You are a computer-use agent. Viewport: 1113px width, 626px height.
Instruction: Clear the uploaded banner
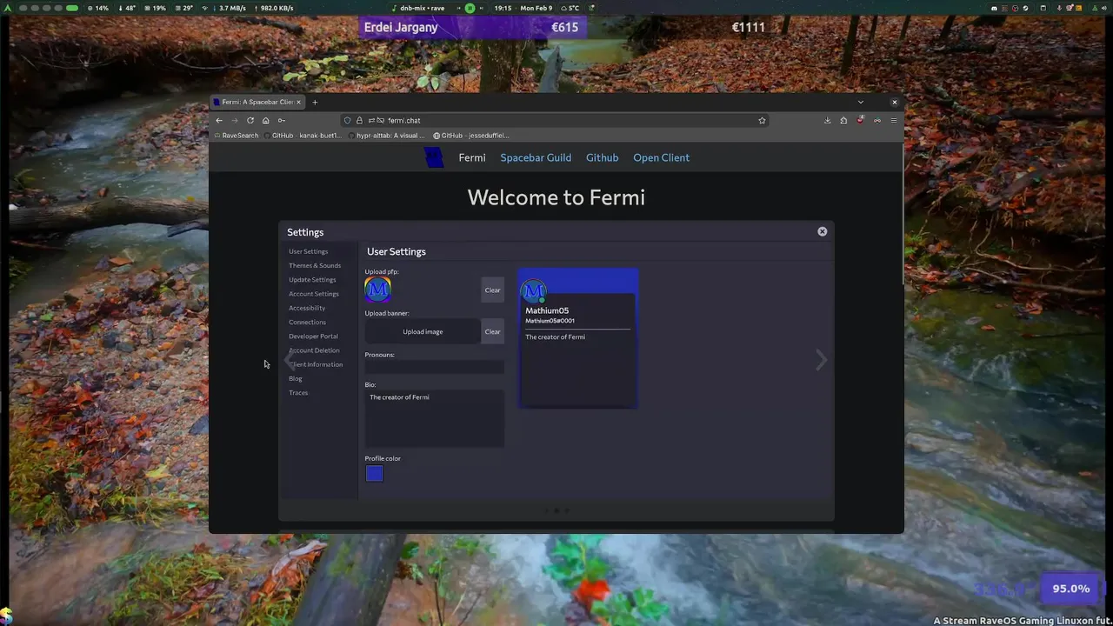[x=492, y=331]
